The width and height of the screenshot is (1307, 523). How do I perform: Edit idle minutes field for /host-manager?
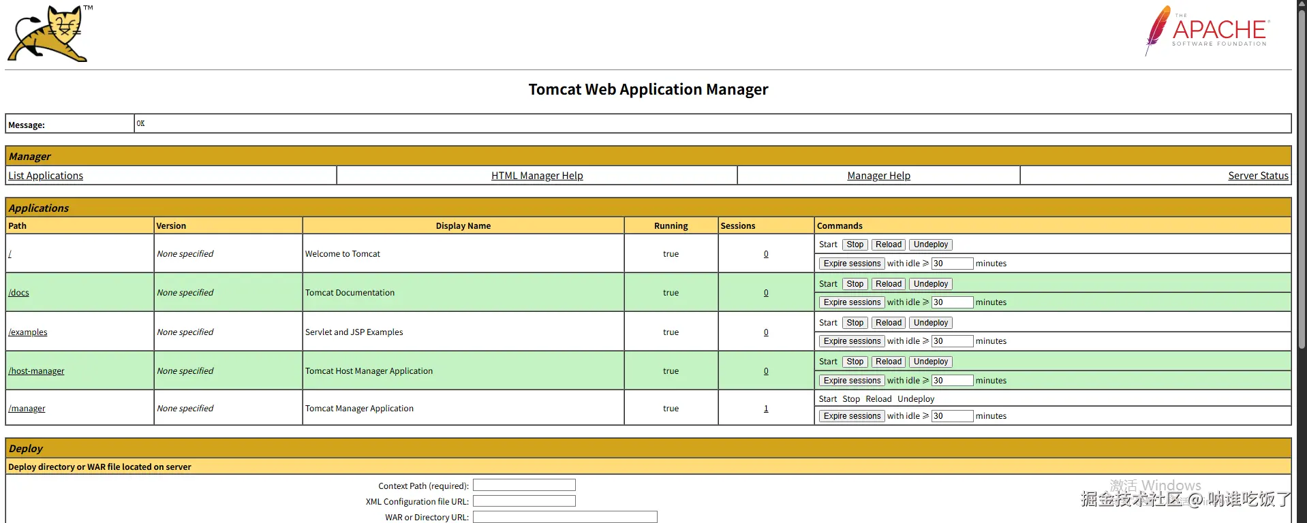[x=952, y=381]
